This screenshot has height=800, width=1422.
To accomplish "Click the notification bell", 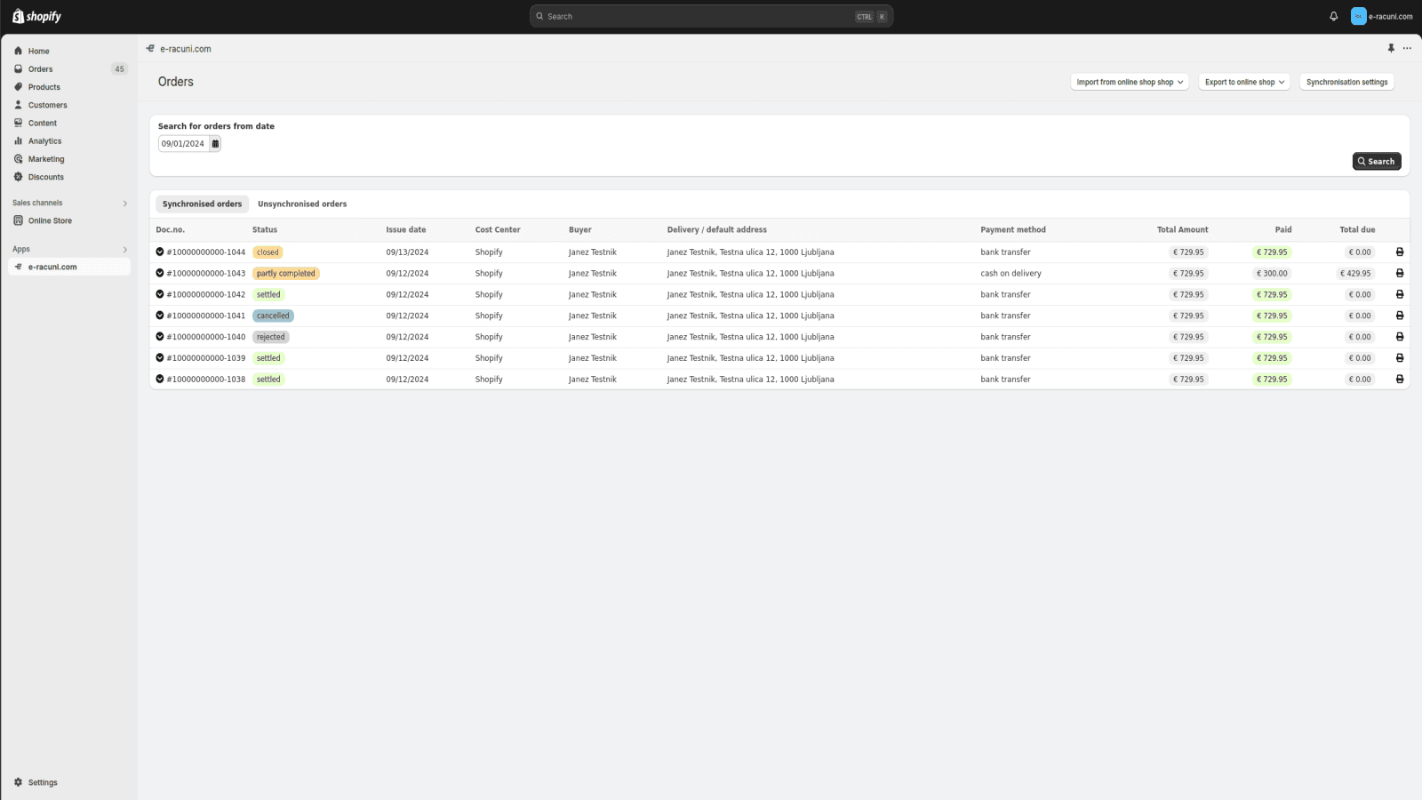I will click(x=1332, y=16).
